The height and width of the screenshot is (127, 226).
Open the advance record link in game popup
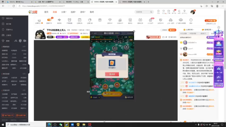(x=129, y=97)
